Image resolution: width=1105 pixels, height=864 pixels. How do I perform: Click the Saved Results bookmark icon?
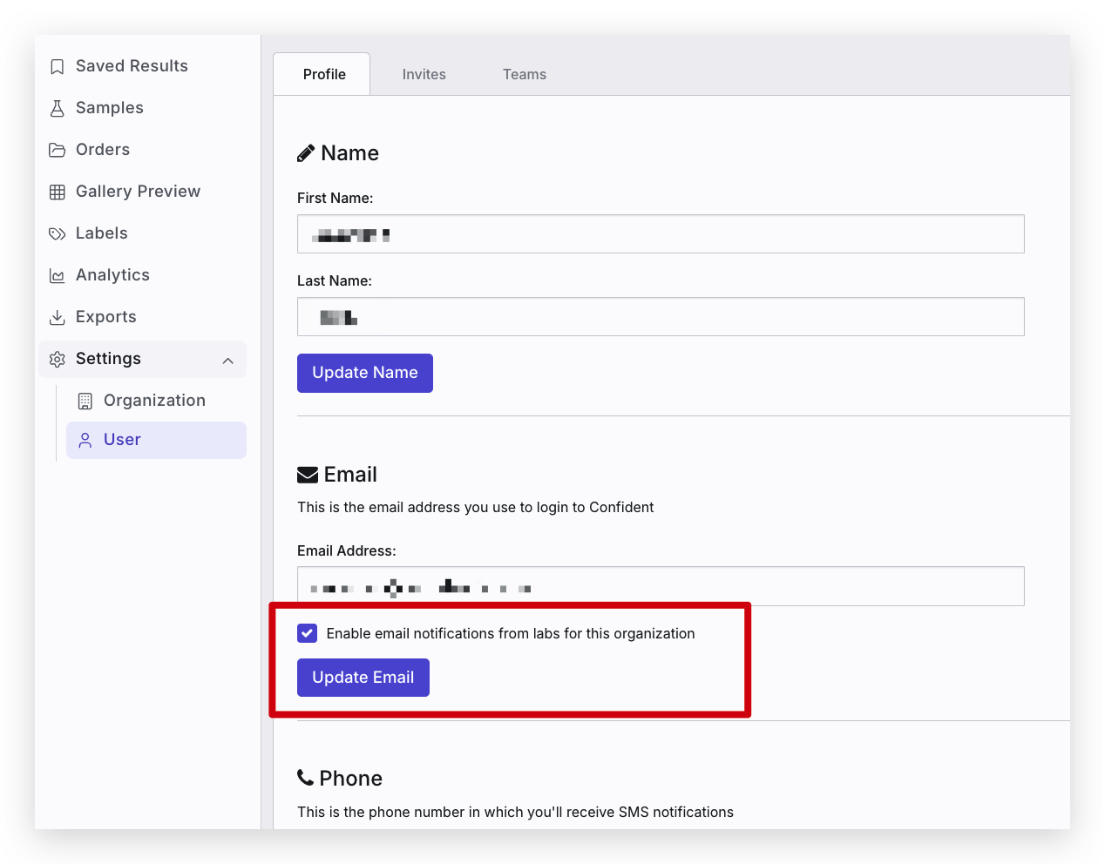[x=58, y=67]
